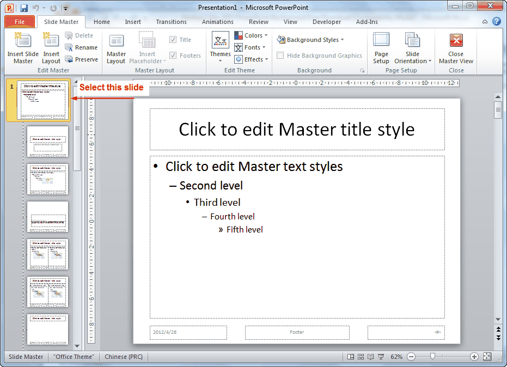Click zoom out minus button
This screenshot has width=507, height=367.
pyautogui.click(x=411, y=357)
